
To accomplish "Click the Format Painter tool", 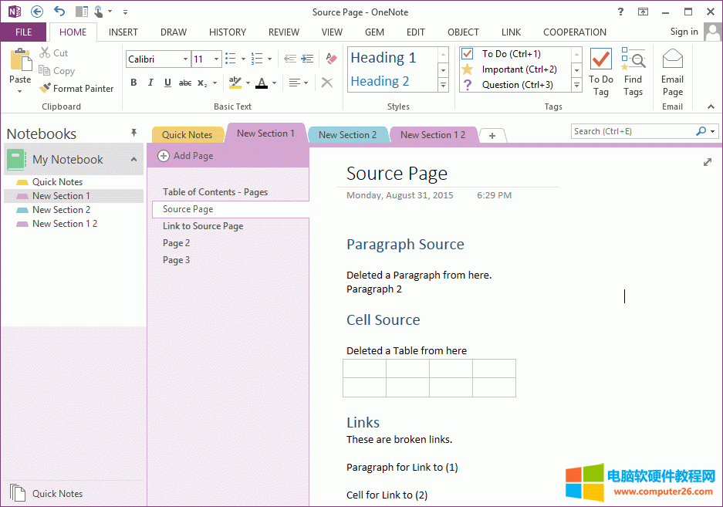I will pyautogui.click(x=76, y=89).
